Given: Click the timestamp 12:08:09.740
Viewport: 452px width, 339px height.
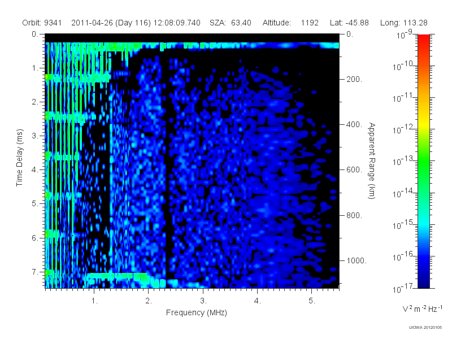Looking at the screenshot, I should (177, 23).
